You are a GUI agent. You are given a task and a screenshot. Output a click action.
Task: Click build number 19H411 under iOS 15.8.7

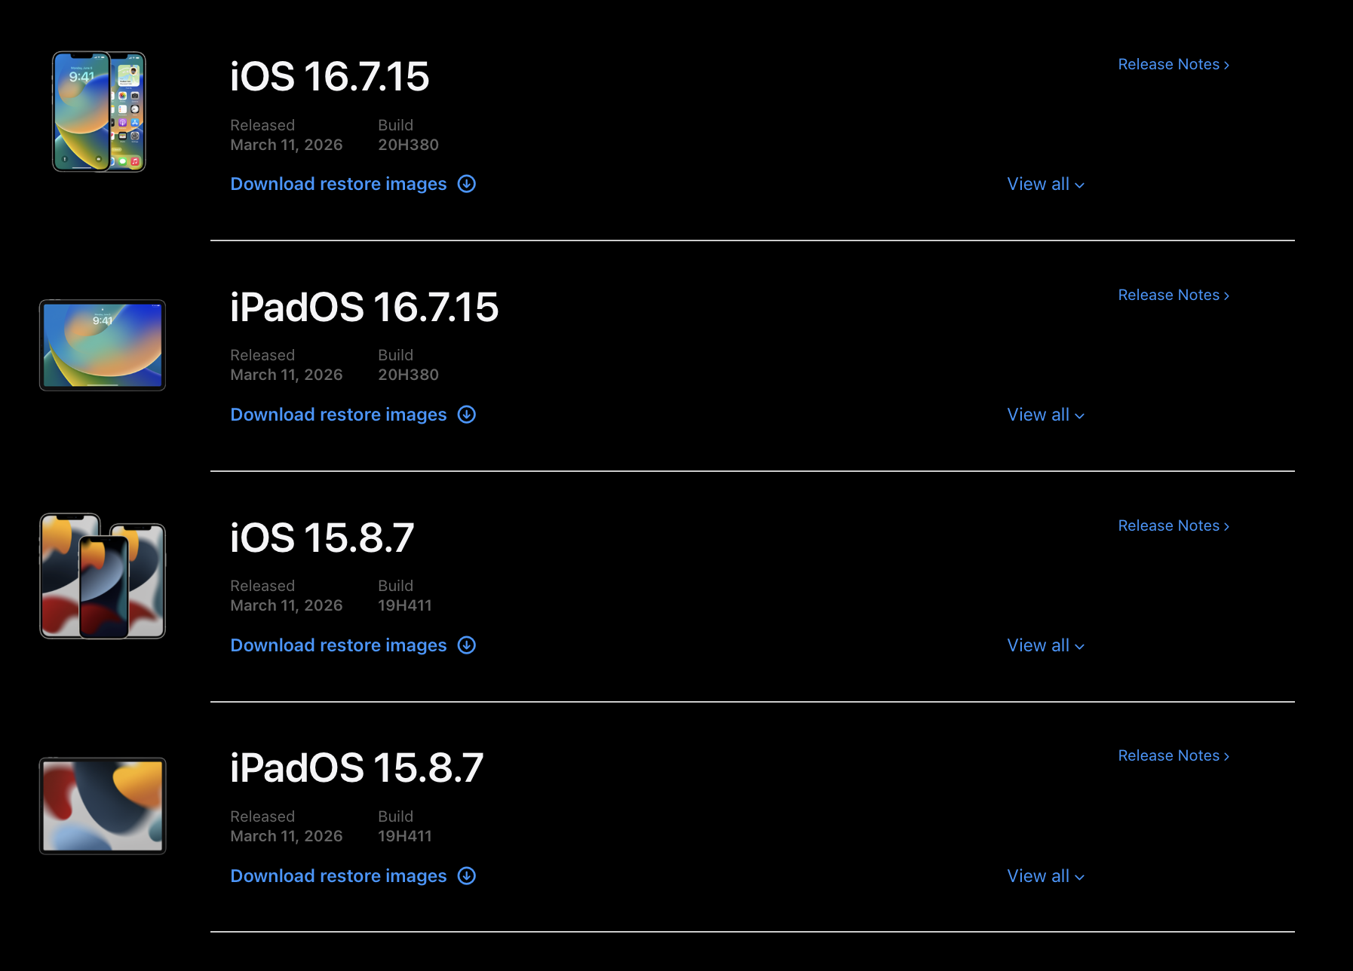[405, 605]
